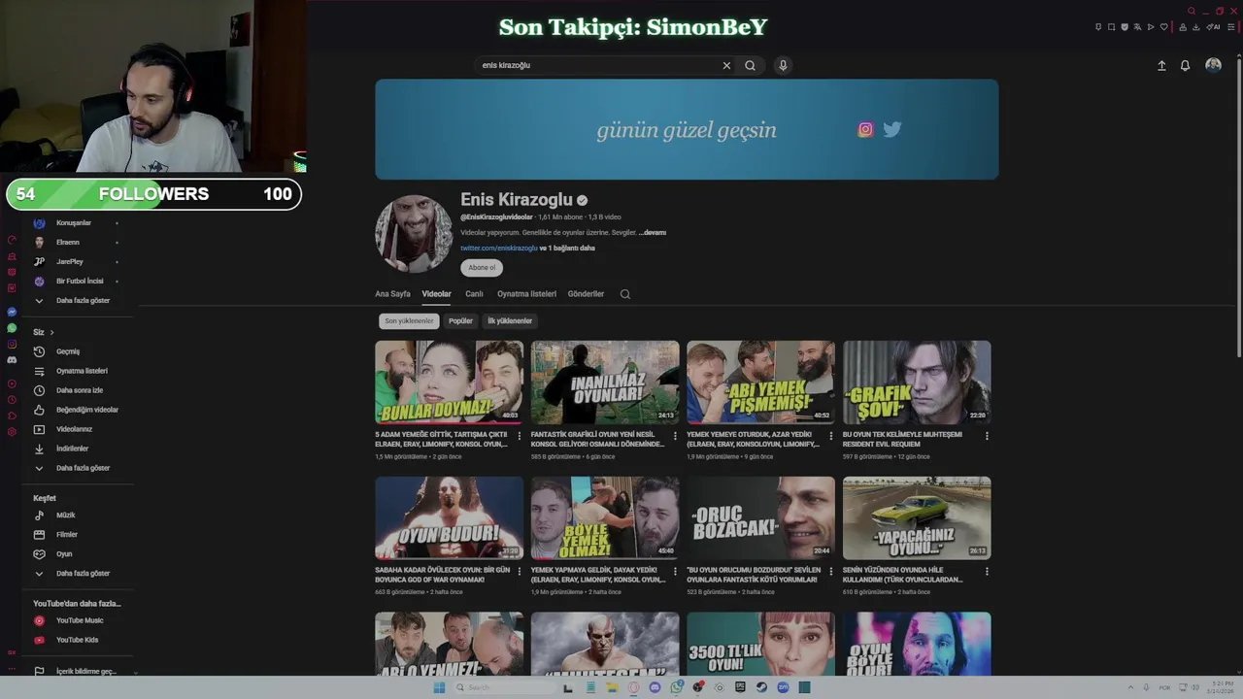Filter videos by 'Popüler' chip
This screenshot has width=1243, height=699.
coord(460,321)
